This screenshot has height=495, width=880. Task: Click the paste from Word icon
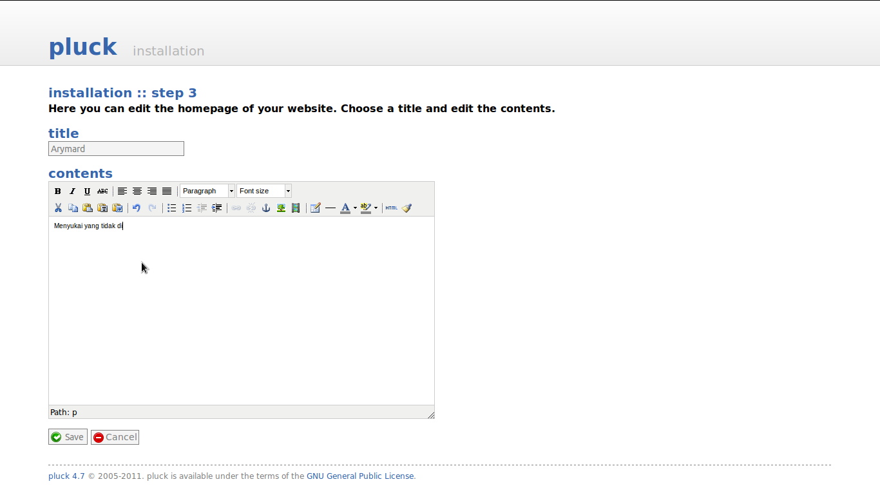117,208
